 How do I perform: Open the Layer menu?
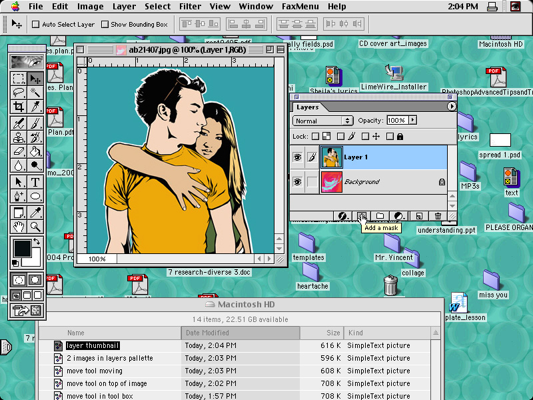pos(124,7)
